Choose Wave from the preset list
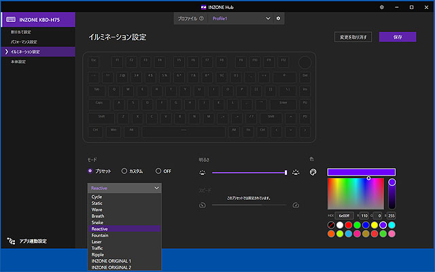Image resolution: width=435 pixels, height=272 pixels. pos(124,209)
